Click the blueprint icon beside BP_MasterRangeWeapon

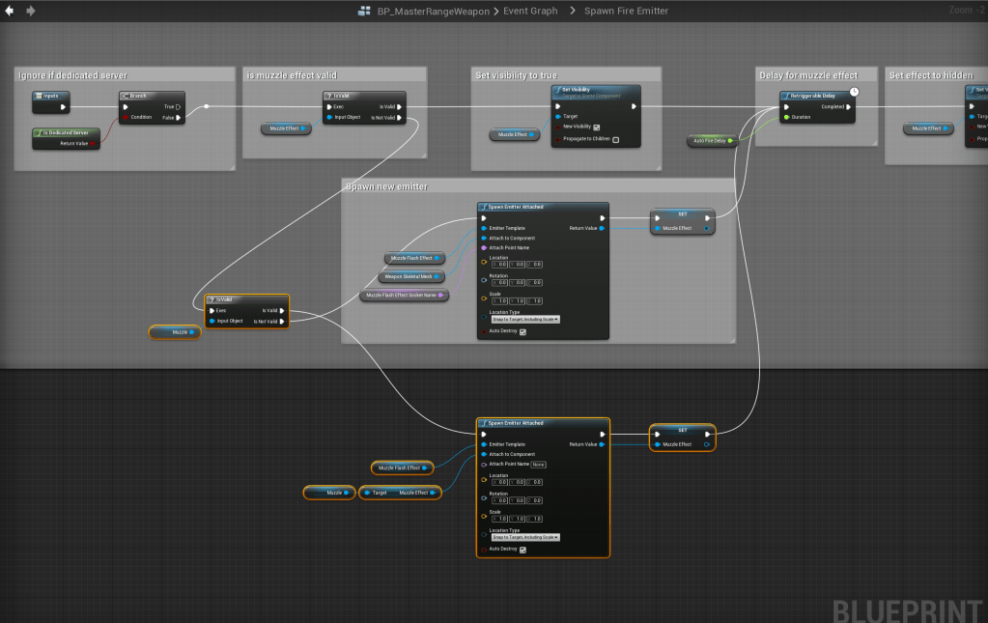click(x=364, y=11)
